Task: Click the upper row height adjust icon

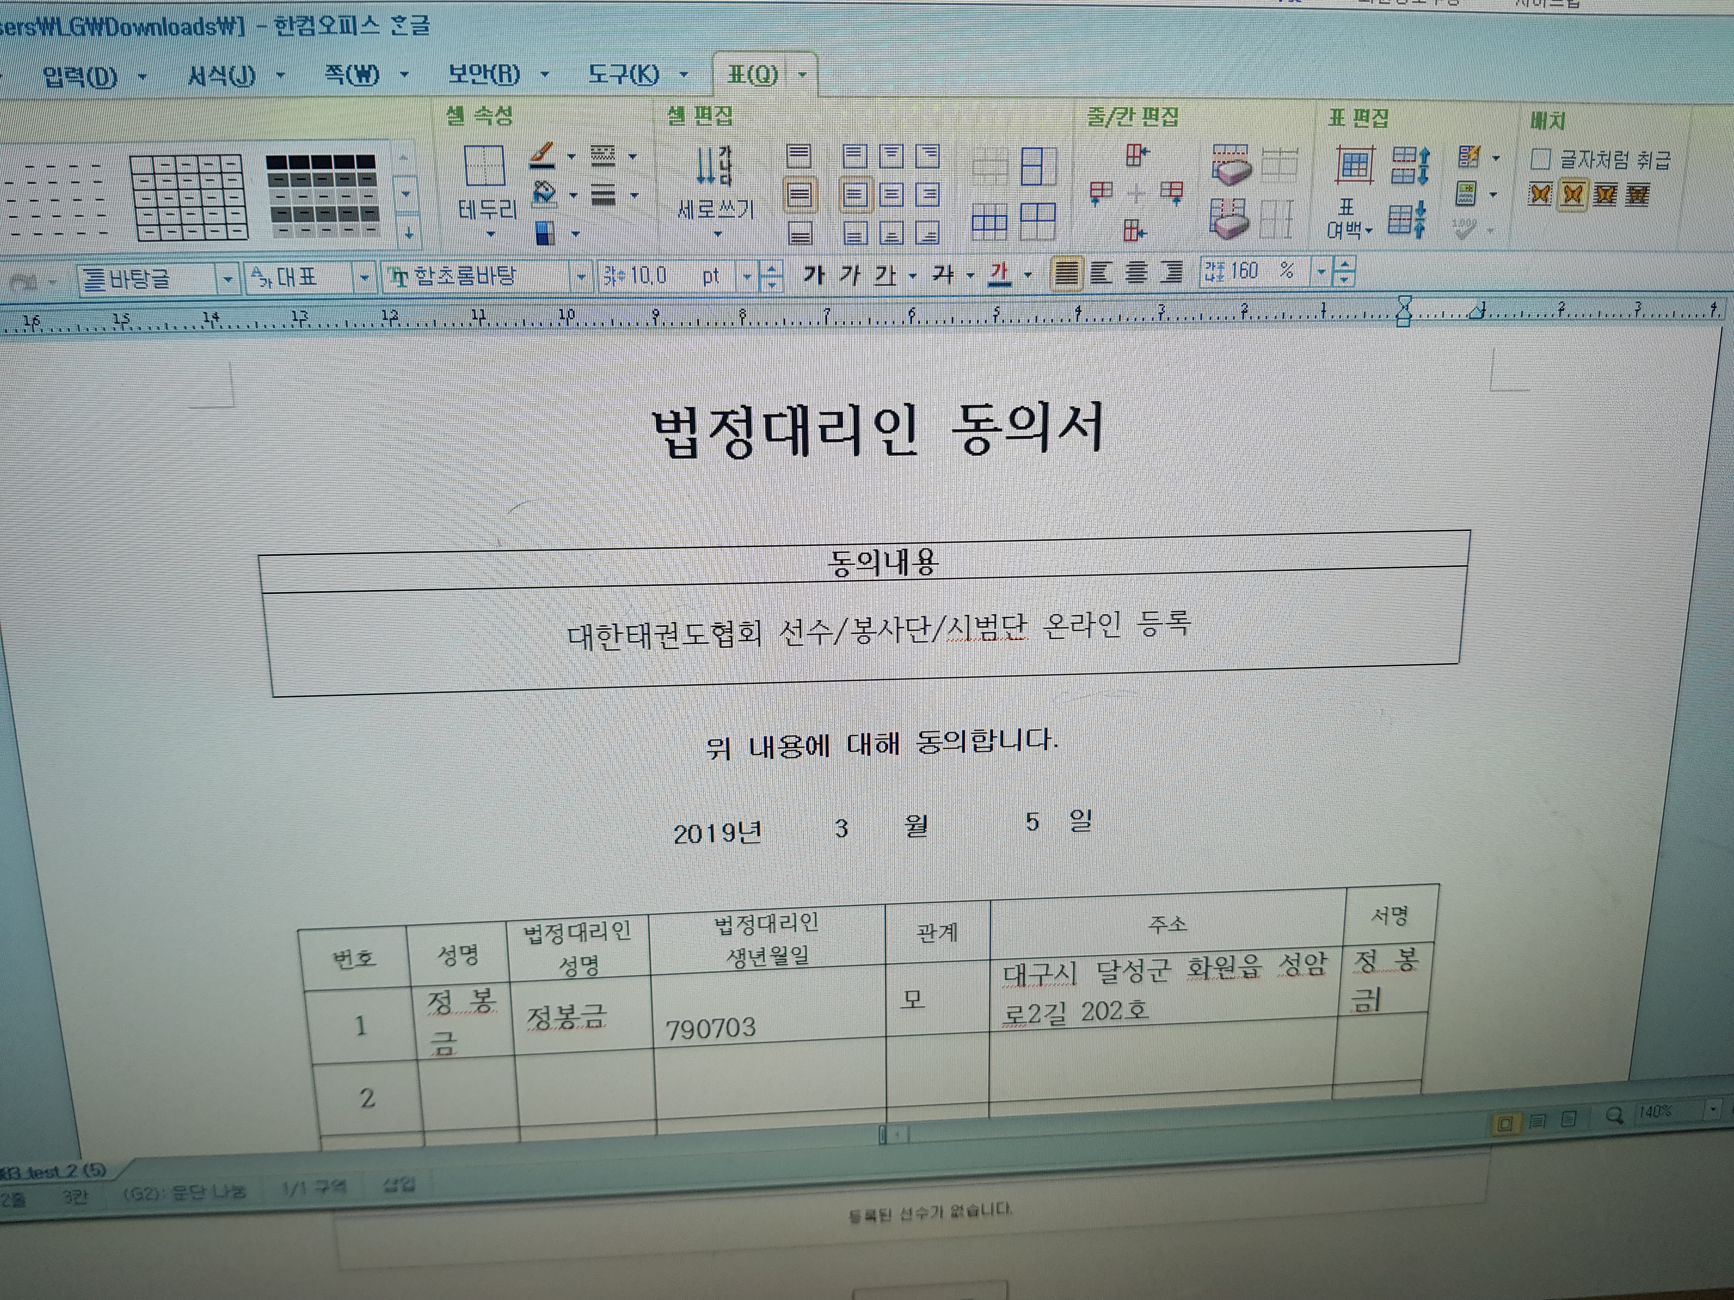Action: [1410, 166]
